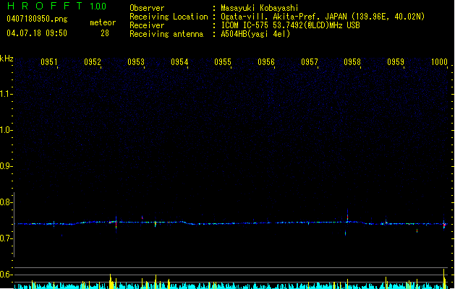Viewport: 455px width, 289px height.
Task: Click the 'Observer' field label
Action: pyautogui.click(x=147, y=8)
